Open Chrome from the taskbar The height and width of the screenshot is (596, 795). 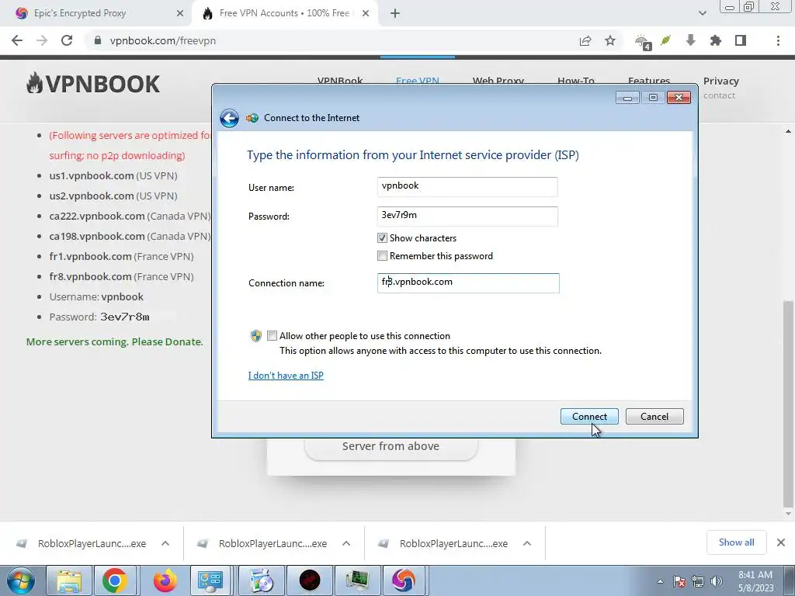(x=115, y=580)
